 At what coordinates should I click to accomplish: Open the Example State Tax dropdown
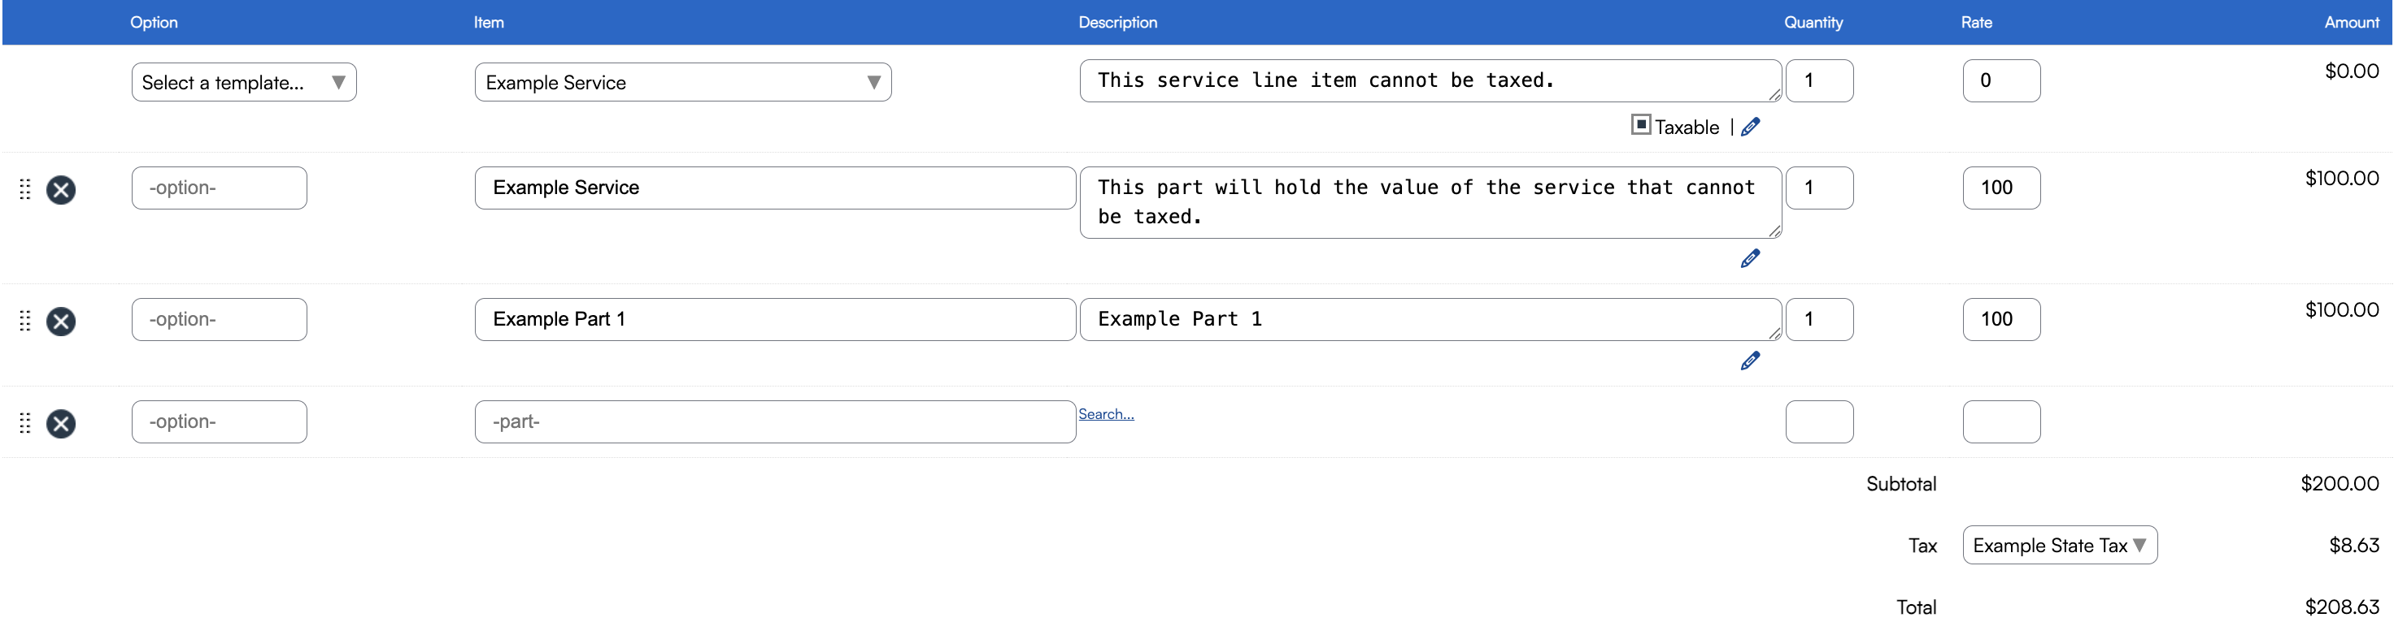[x=2060, y=545]
